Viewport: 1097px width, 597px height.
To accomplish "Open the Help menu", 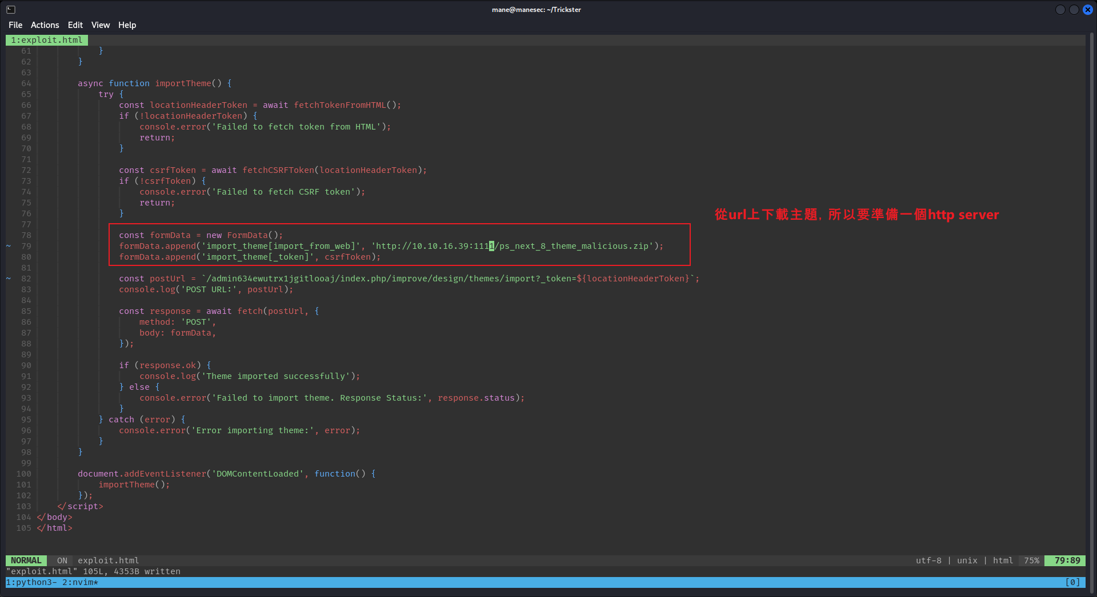I will [x=127, y=25].
